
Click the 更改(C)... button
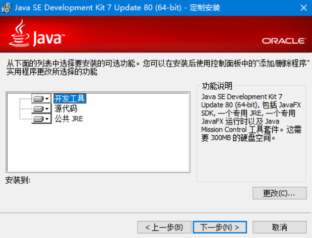click(x=280, y=193)
